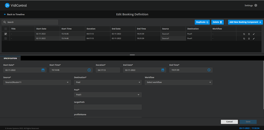Click the trash icon in first table row
The width and height of the screenshot is (264, 130).
(249, 34)
